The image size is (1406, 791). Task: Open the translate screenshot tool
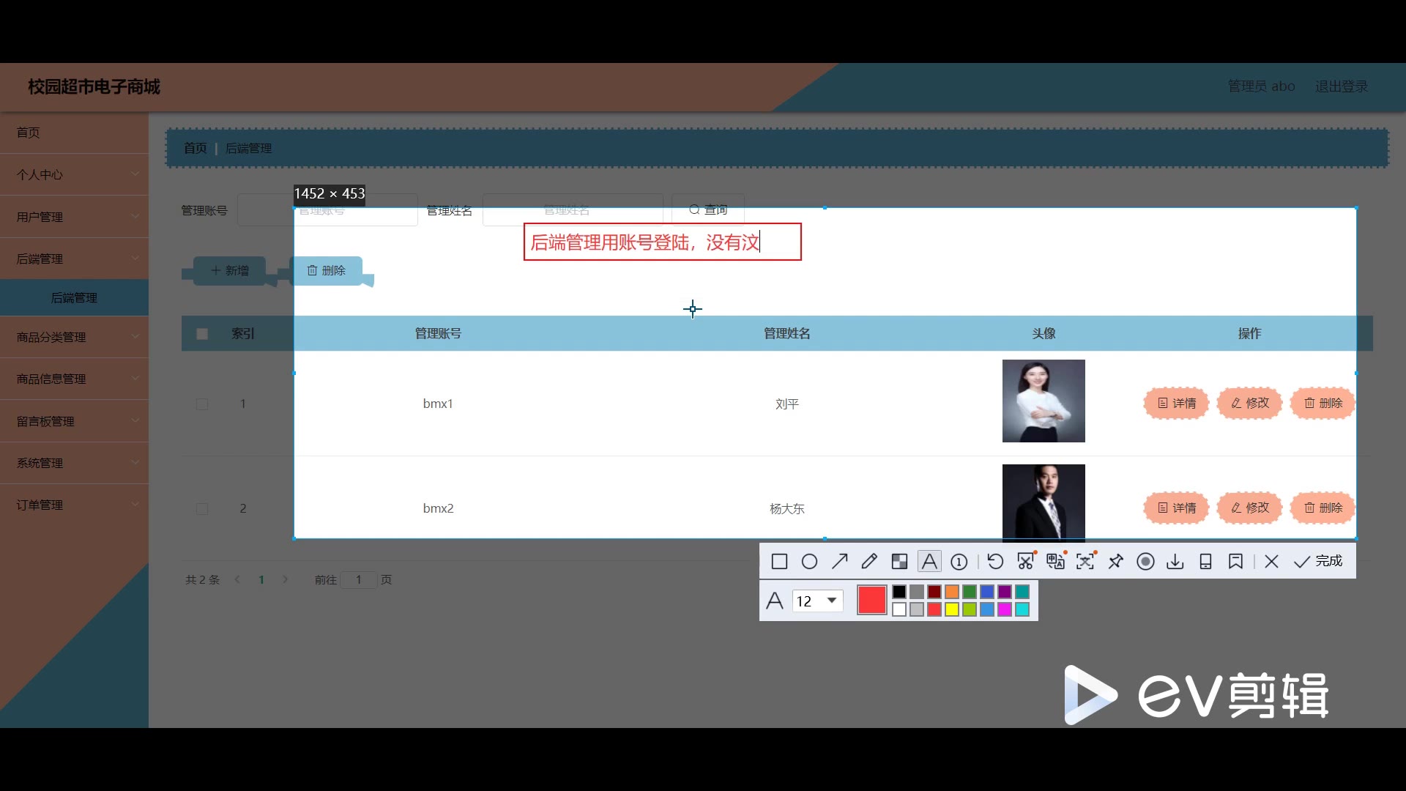[1055, 562]
